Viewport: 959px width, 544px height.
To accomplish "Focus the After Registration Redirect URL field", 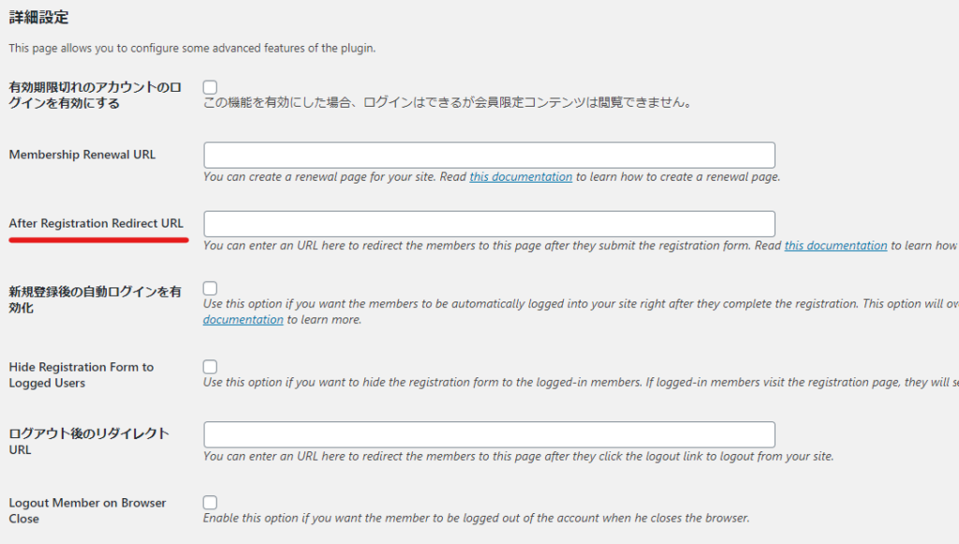I will coord(489,224).
